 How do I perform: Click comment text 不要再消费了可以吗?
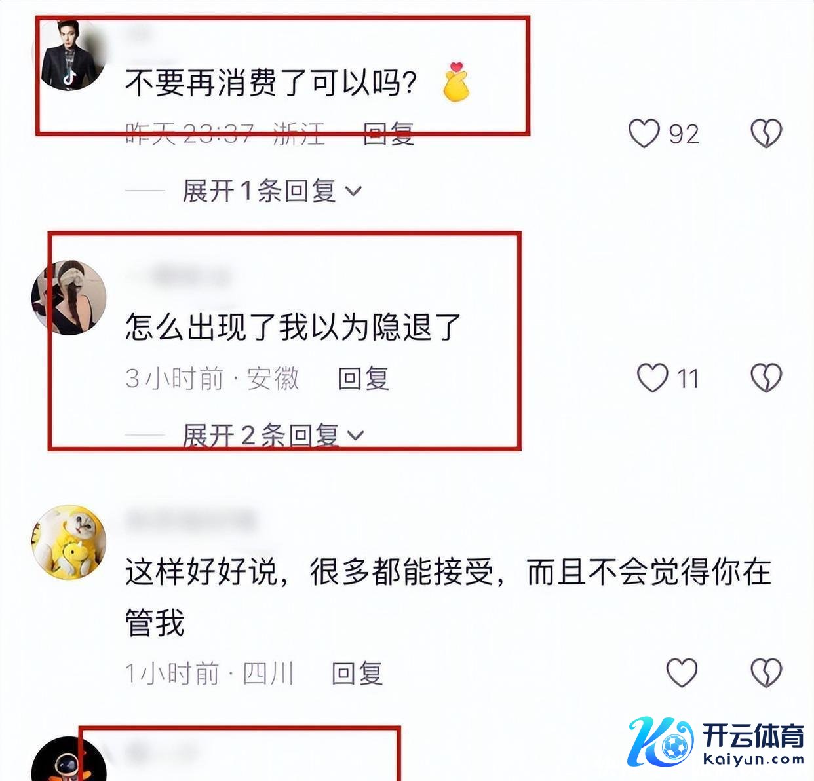[271, 83]
